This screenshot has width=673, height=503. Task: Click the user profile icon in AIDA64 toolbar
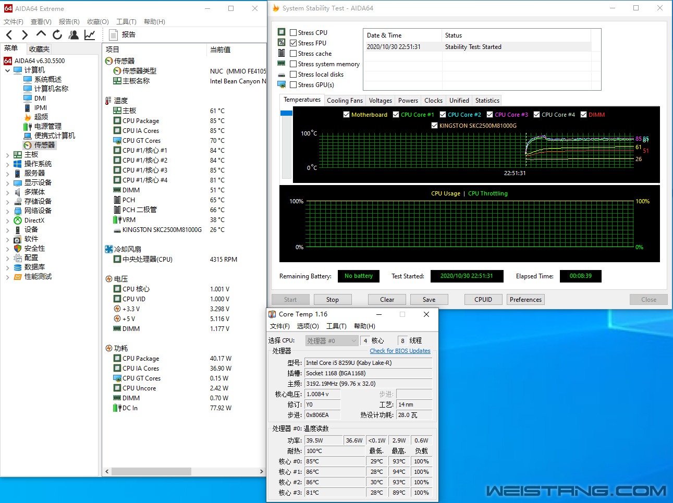point(74,35)
